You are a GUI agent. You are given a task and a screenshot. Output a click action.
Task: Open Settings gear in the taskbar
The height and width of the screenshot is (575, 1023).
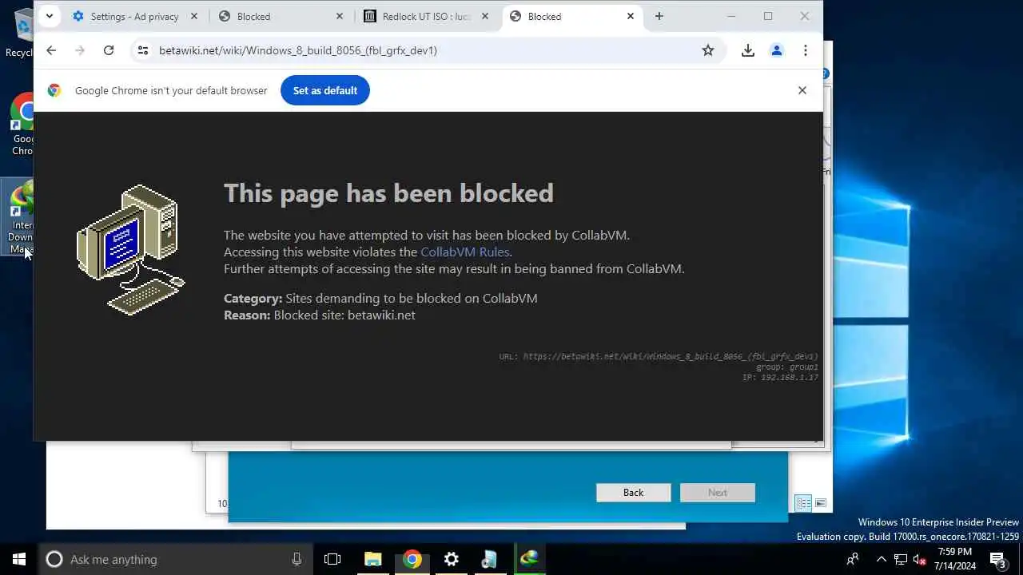(x=452, y=559)
